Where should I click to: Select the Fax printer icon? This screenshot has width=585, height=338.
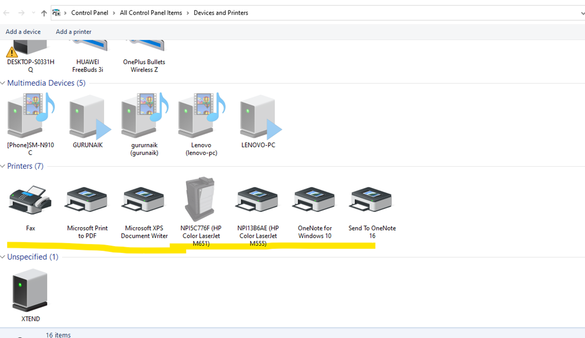point(30,200)
